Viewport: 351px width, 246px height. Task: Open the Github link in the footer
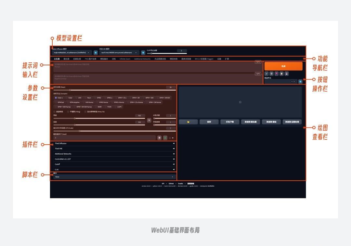pos(171,184)
